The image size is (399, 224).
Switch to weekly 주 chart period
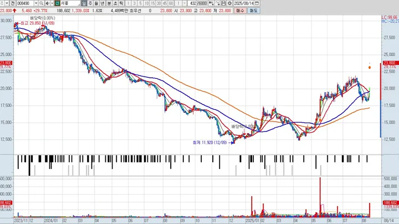(90, 3)
